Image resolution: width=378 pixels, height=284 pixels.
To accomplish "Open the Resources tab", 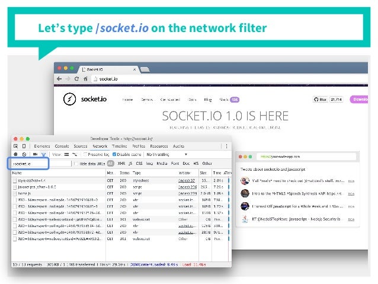I will click(x=159, y=146).
